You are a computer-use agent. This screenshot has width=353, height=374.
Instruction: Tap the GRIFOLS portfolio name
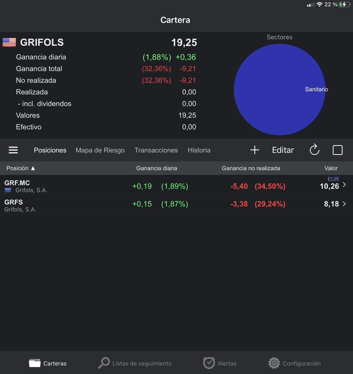coord(42,42)
